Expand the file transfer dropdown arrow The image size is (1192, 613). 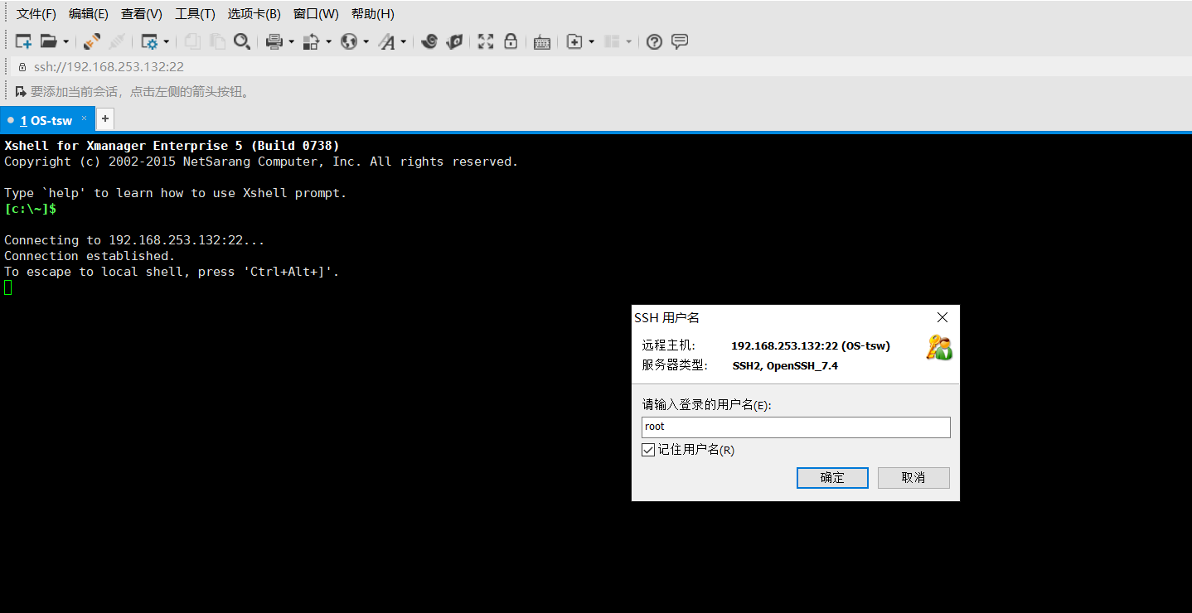tap(328, 41)
